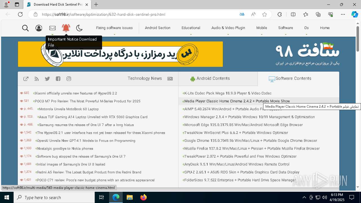
Task: Open TweakNow WinSecret Plus 6.6.2 link
Action: click(236, 133)
